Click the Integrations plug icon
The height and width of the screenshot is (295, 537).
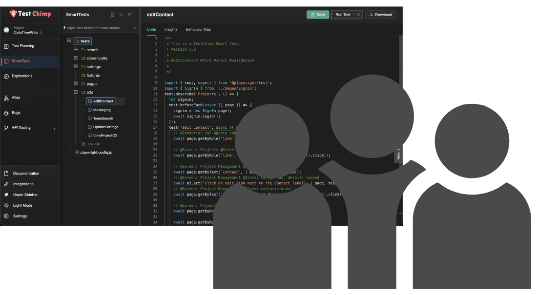[6, 184]
